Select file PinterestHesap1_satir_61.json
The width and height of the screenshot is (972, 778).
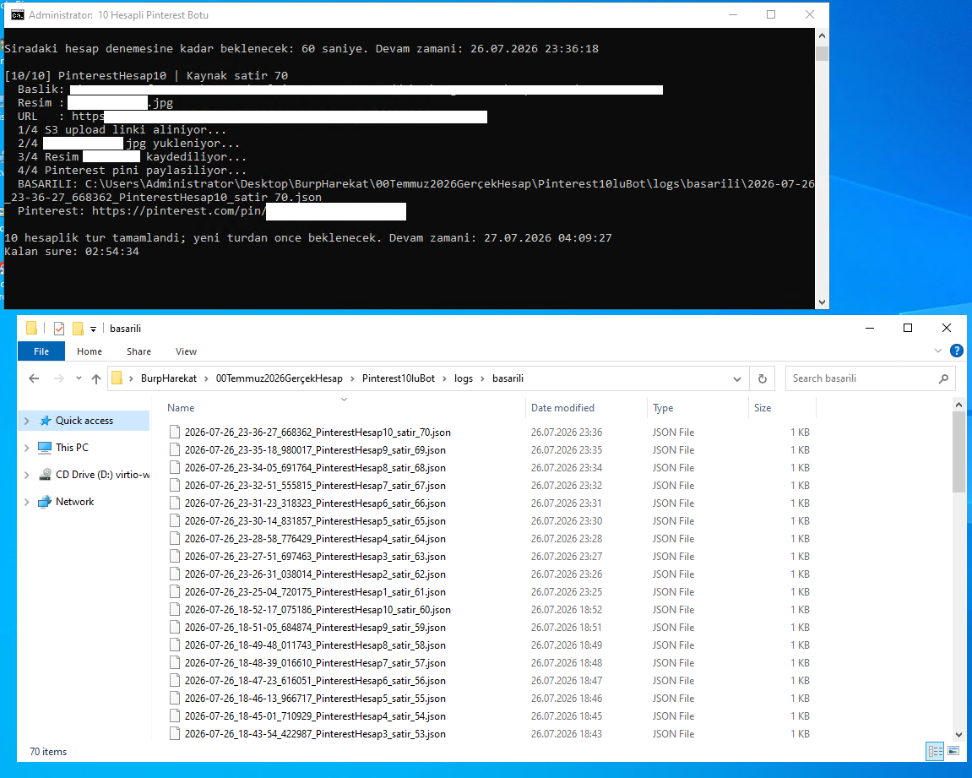(x=315, y=592)
